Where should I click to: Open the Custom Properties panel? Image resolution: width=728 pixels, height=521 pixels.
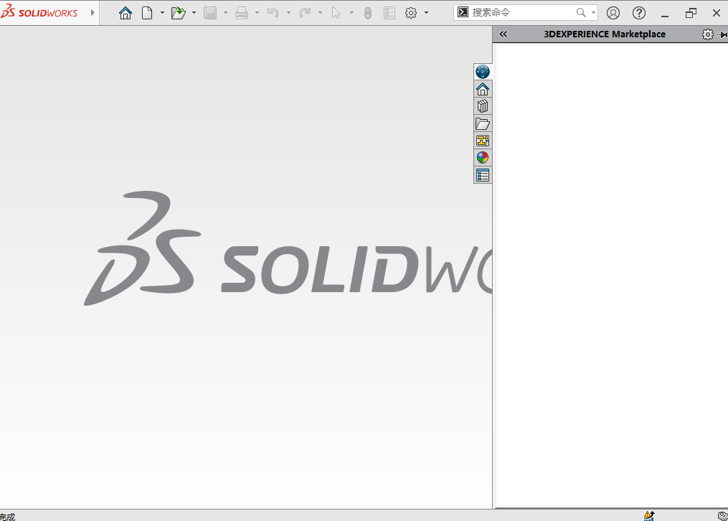483,174
